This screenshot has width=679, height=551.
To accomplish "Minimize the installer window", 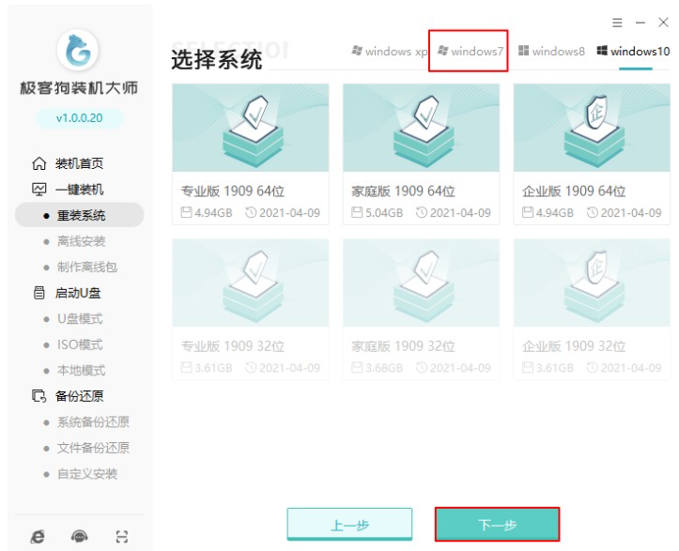I will (640, 23).
